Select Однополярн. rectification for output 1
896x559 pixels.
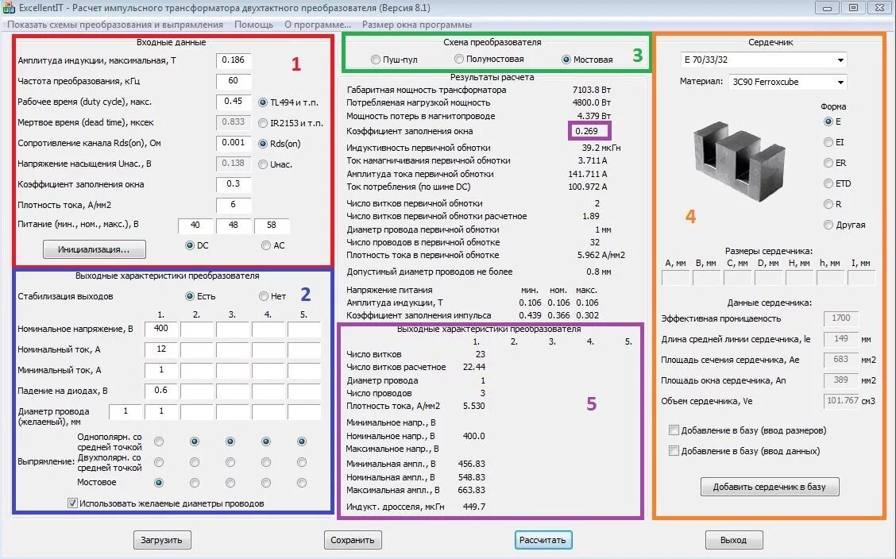(x=159, y=441)
